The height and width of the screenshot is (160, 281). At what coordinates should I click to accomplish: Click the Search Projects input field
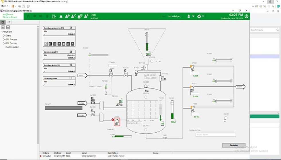[262, 30]
